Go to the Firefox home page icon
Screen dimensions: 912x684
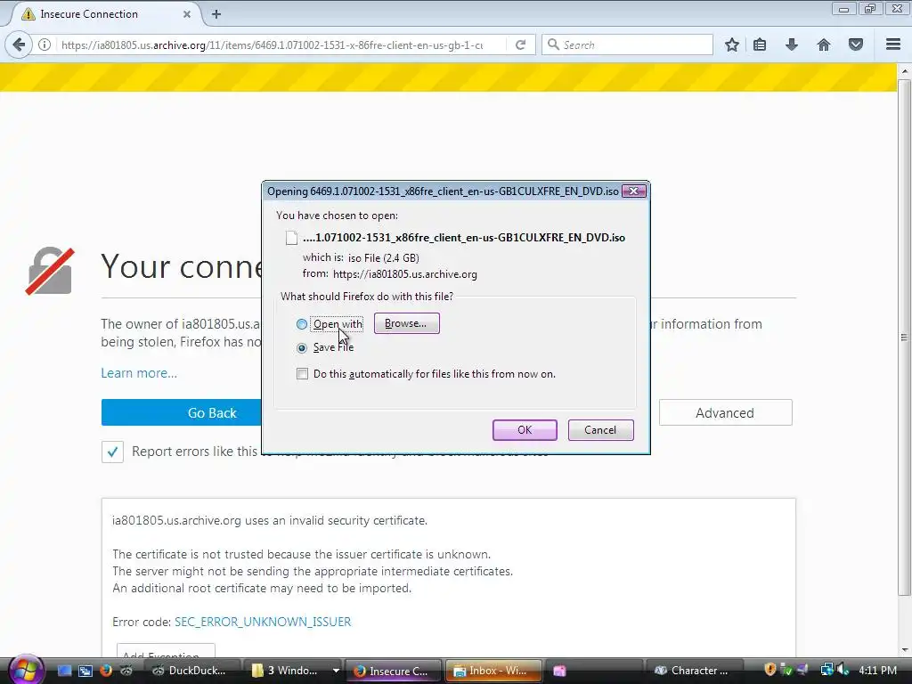tap(824, 45)
